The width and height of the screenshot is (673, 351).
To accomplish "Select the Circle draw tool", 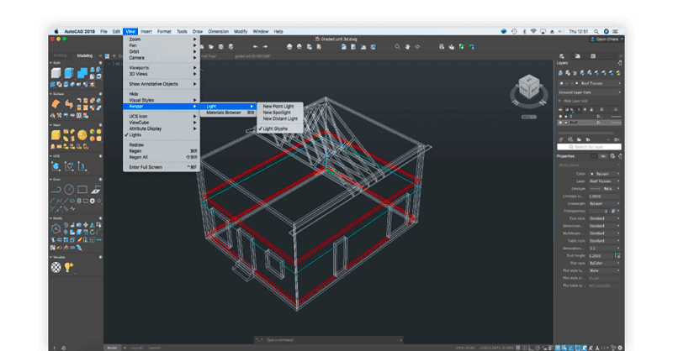I will point(69,189).
